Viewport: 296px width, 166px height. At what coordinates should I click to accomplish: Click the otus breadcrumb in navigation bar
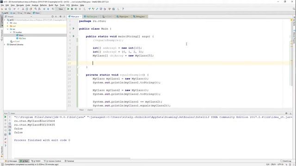pos(28,13)
